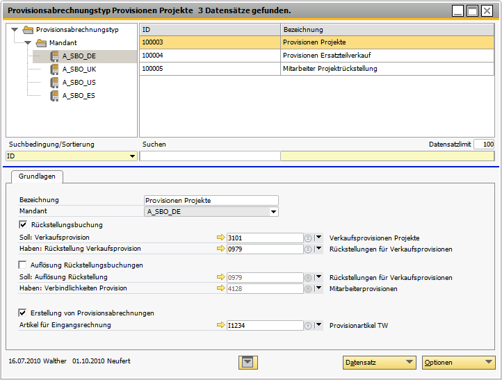Open the Mandant A_SBO_DE dropdown

[273, 212]
